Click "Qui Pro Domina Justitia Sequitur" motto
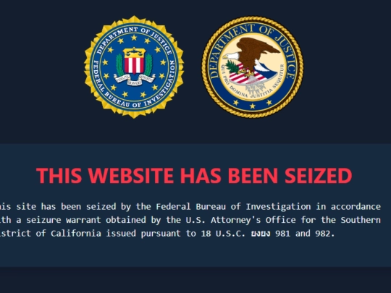 coord(253,86)
